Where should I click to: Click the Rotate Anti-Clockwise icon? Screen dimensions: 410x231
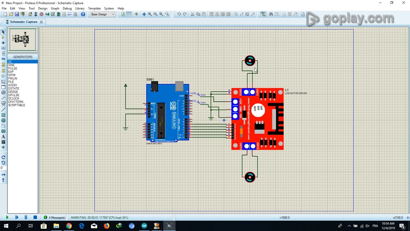[3, 163]
